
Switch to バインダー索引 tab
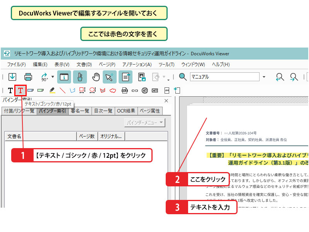click(52, 111)
